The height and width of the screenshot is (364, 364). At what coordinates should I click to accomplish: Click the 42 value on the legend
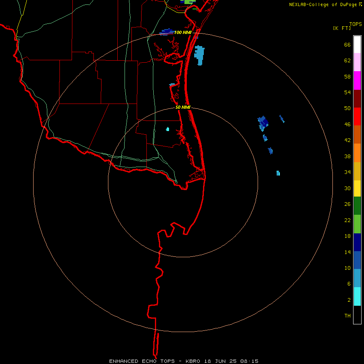coord(347,140)
